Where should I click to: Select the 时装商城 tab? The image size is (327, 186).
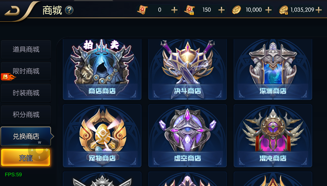(x=26, y=93)
